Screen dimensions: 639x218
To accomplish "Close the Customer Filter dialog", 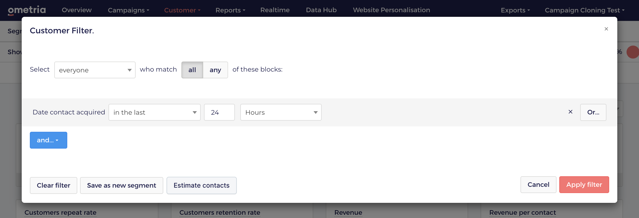I will (606, 29).
